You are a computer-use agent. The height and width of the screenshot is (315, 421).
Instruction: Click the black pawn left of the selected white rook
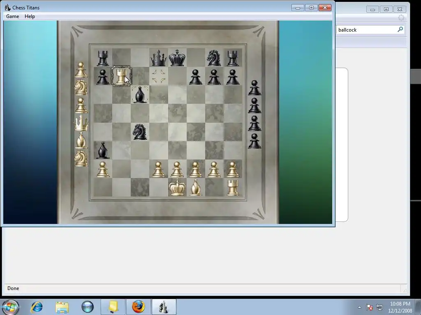(x=103, y=77)
